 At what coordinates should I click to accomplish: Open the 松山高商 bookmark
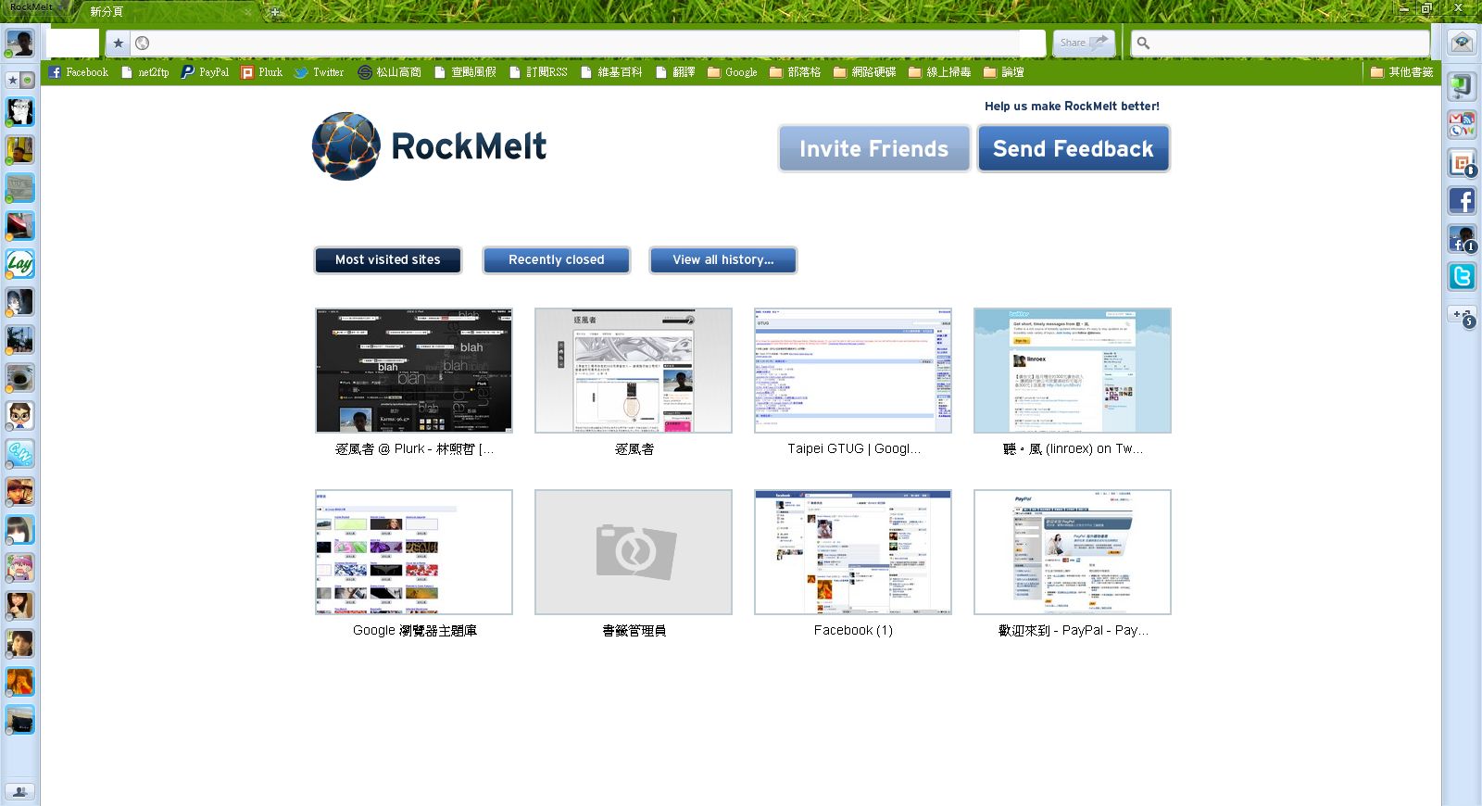(390, 72)
